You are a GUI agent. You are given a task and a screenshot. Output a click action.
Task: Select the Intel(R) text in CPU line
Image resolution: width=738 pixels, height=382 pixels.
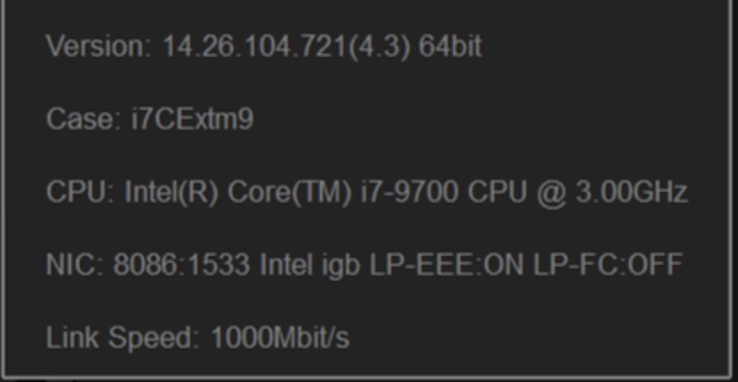(171, 192)
